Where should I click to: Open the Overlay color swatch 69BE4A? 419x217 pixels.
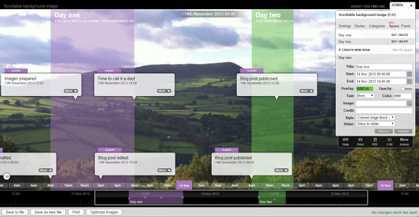click(x=365, y=89)
